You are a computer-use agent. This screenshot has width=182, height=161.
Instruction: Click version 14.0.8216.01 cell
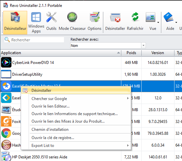[158, 63]
